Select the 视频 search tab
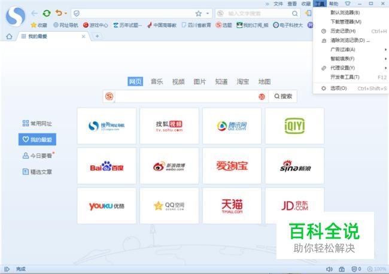This screenshot has width=389, height=274. [x=178, y=81]
